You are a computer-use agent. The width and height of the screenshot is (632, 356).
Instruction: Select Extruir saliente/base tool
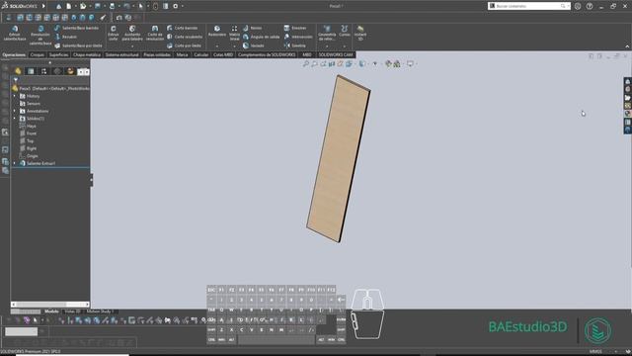coord(15,33)
